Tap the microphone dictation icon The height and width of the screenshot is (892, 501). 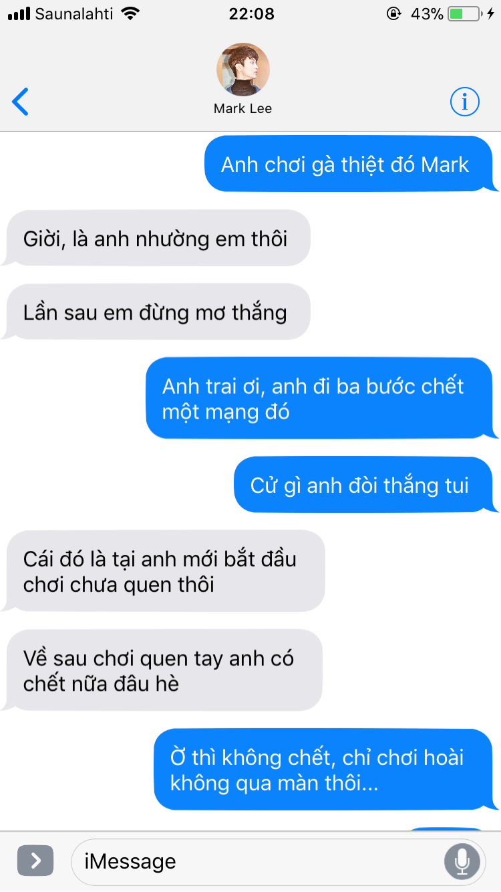(462, 861)
